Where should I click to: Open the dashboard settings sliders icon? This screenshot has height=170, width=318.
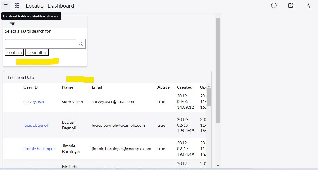point(308,5)
